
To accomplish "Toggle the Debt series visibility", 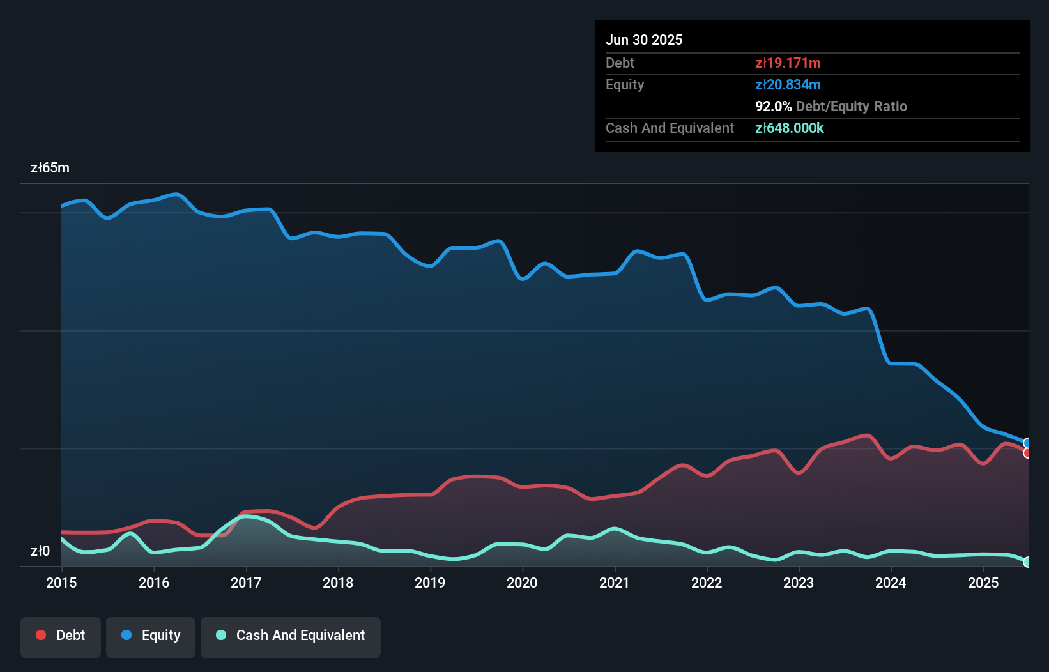I will (x=61, y=636).
